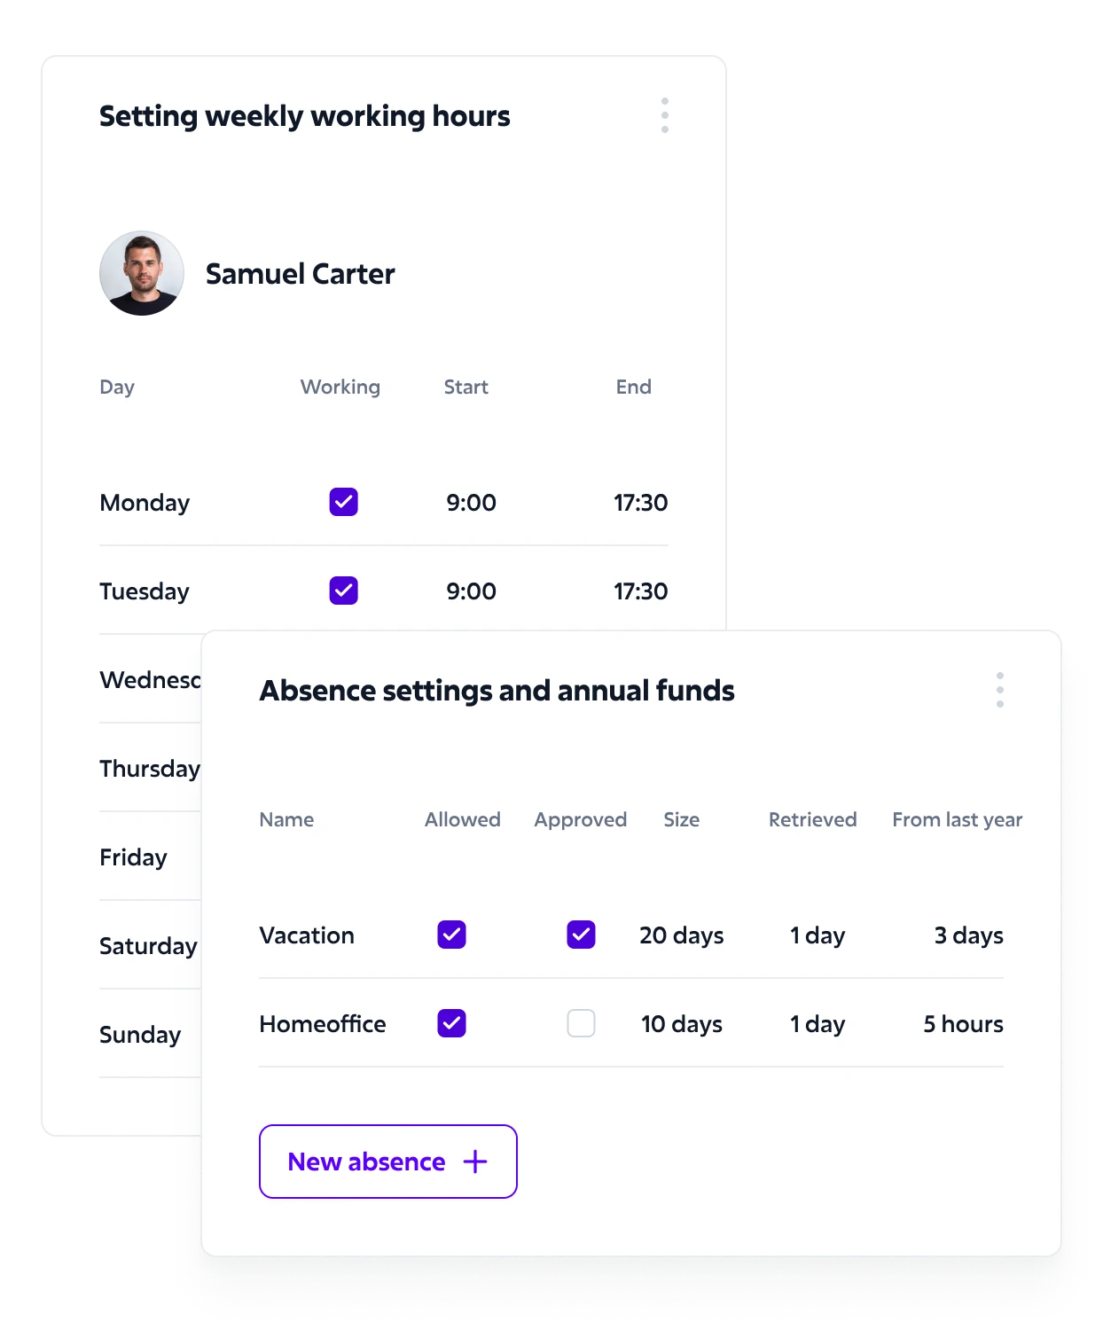Disable the Vacation Allowed checkbox
Screen dimensions: 1103x1330
pos(452,935)
